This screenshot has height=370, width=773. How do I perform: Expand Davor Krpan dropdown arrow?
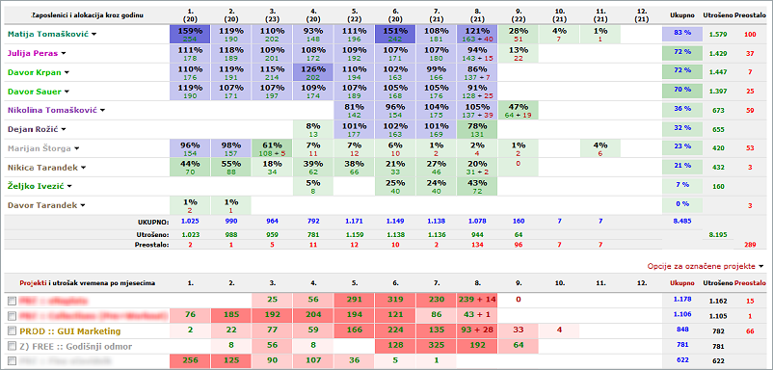click(x=67, y=72)
